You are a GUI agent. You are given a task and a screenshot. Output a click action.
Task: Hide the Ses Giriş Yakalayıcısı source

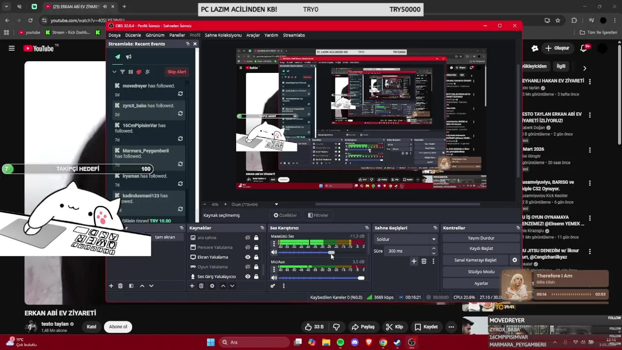point(247,277)
